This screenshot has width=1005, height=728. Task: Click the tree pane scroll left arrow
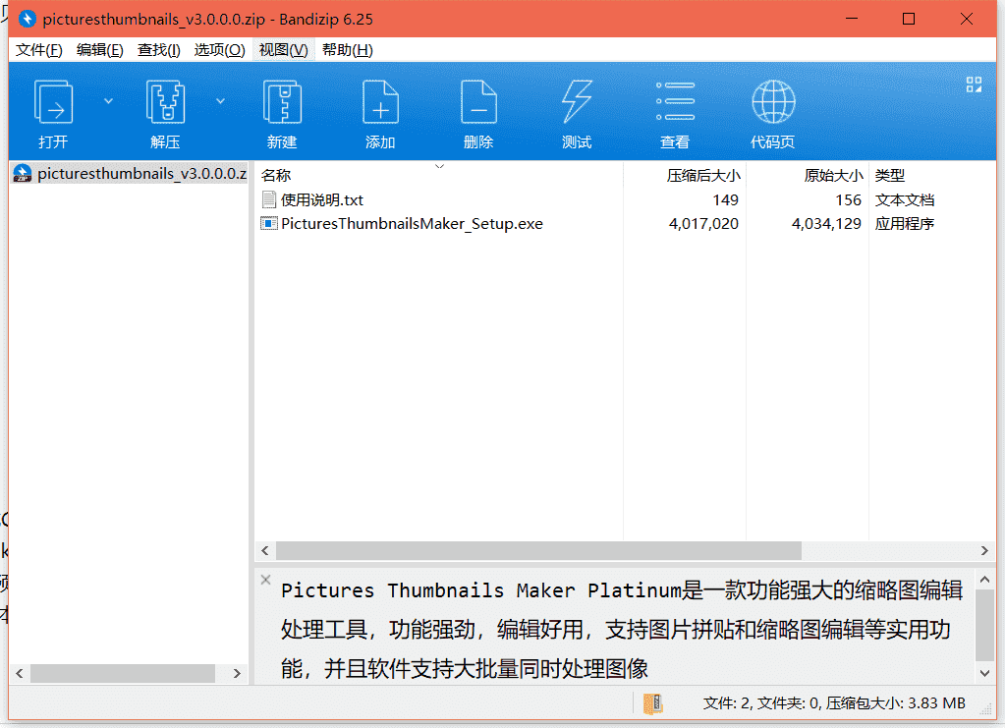tap(20, 673)
